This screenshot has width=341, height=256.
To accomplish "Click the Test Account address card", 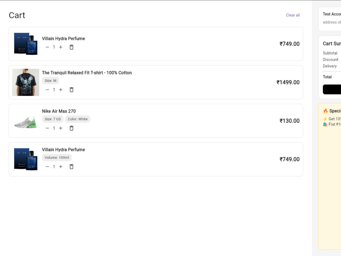I will 330,19.
